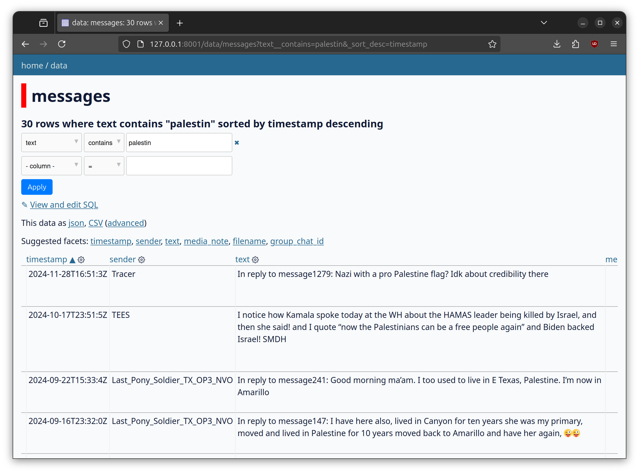Open a new browser tab
This screenshot has width=639, height=473.
pos(179,23)
